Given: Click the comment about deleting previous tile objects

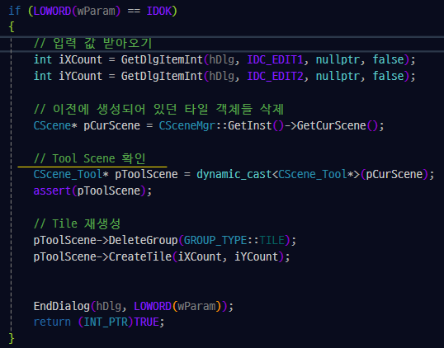Looking at the screenshot, I should tap(158, 109).
